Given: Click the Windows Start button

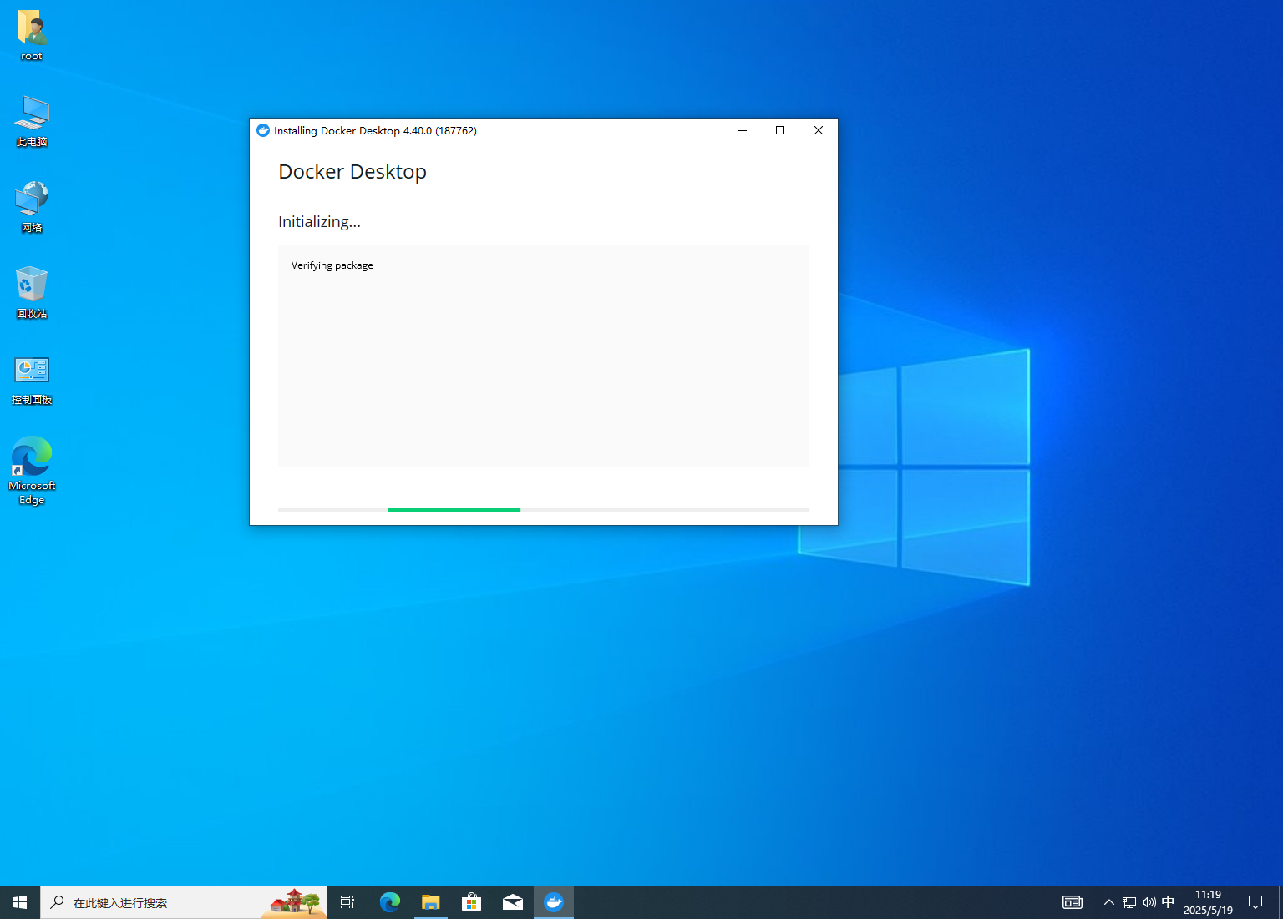Looking at the screenshot, I should pos(20,902).
